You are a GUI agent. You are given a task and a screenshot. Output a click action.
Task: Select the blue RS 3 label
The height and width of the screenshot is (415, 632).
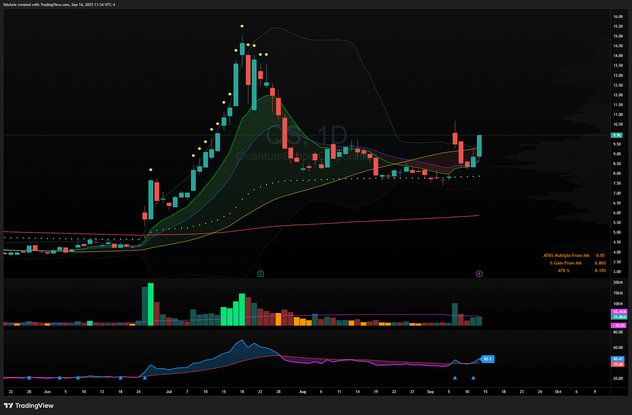coord(487,359)
